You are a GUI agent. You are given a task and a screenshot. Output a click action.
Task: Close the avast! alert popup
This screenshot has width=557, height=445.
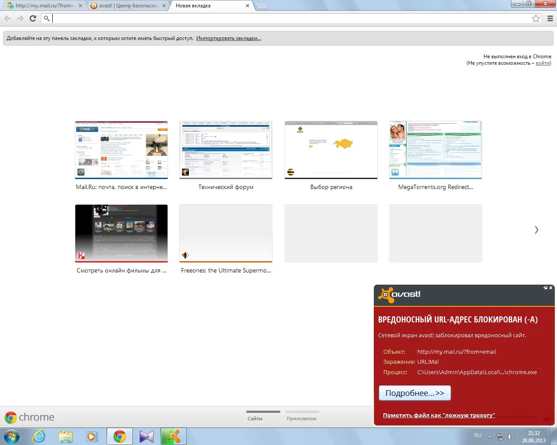click(x=551, y=288)
